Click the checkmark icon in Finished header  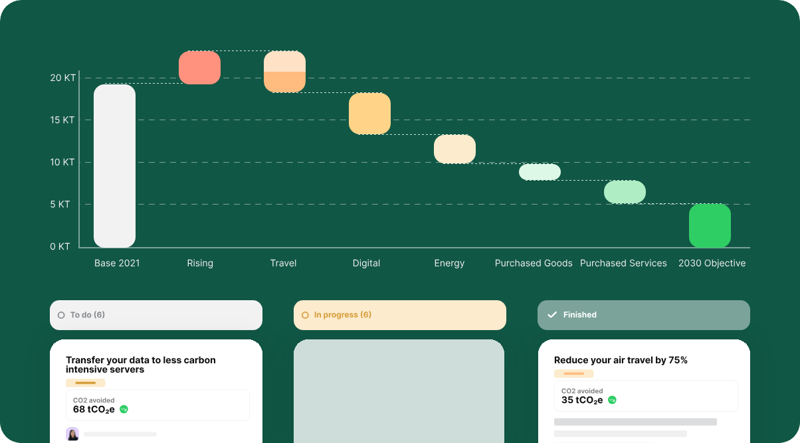pos(551,314)
